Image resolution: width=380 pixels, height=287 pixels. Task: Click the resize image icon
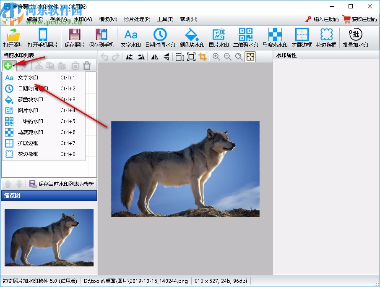180,57
